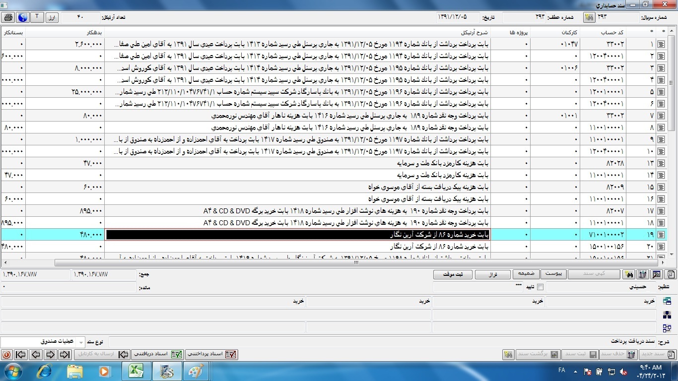Go to previous record arrow button
The image size is (678, 381).
35,355
